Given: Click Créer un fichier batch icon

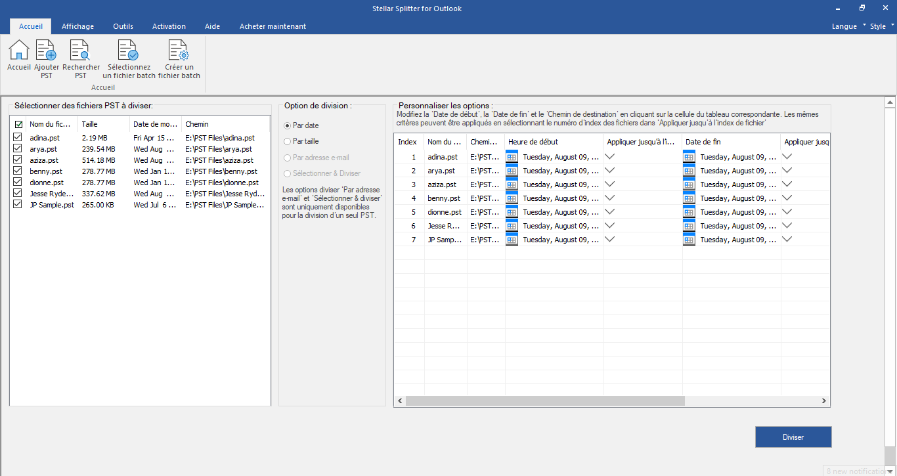Looking at the screenshot, I should coord(179,50).
